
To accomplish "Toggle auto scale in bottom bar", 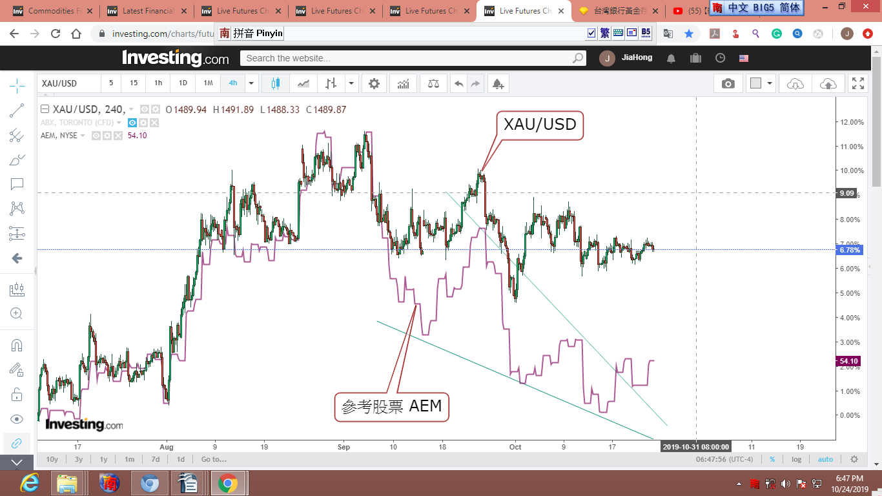I will pyautogui.click(x=825, y=459).
